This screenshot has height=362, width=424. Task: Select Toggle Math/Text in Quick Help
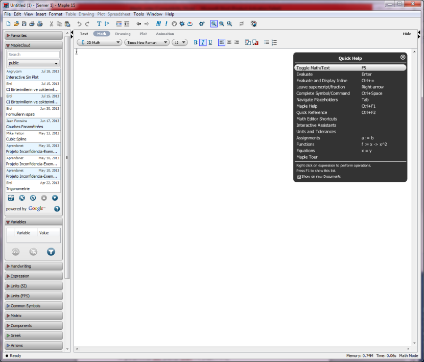[350, 68]
